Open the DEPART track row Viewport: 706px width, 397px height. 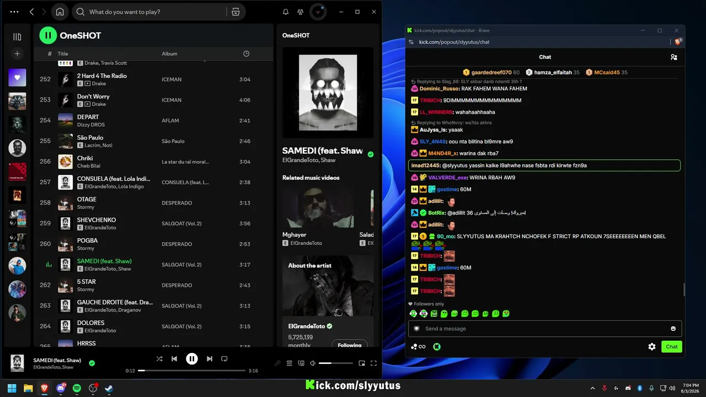[154, 120]
